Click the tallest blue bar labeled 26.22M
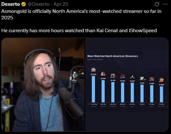Image resolution: width=171 pixels, height=134 pixels. [93, 89]
